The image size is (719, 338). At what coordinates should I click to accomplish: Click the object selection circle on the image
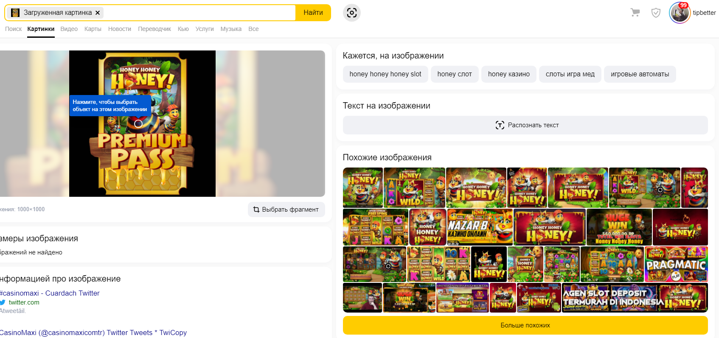pos(138,124)
